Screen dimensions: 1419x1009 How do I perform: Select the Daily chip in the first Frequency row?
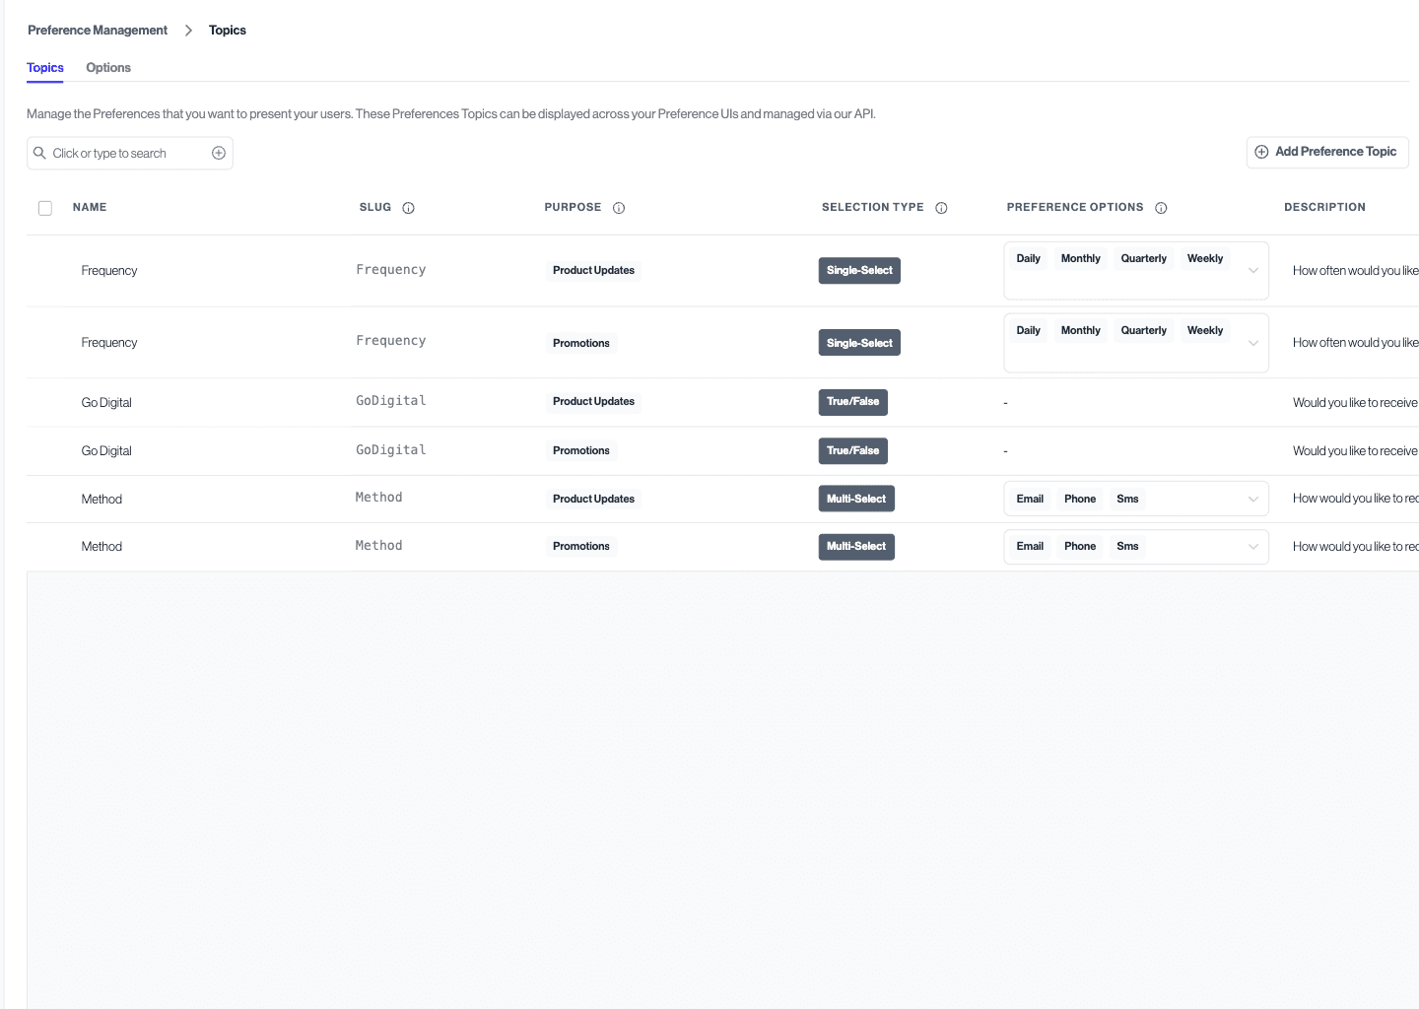click(x=1028, y=257)
